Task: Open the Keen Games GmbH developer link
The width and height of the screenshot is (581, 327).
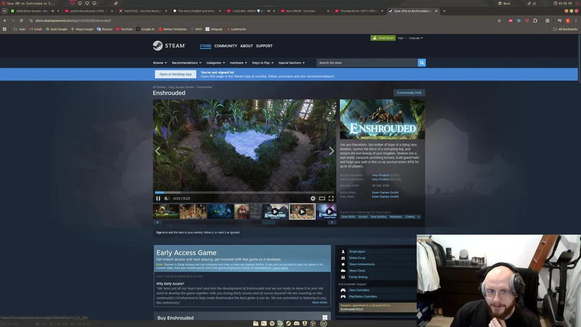Action: click(x=385, y=193)
